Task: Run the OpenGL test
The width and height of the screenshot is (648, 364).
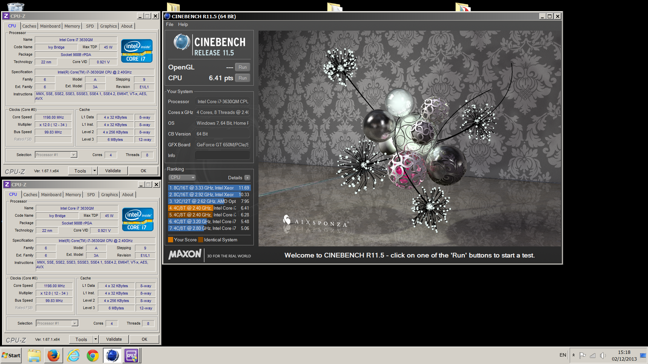Action: pyautogui.click(x=242, y=67)
